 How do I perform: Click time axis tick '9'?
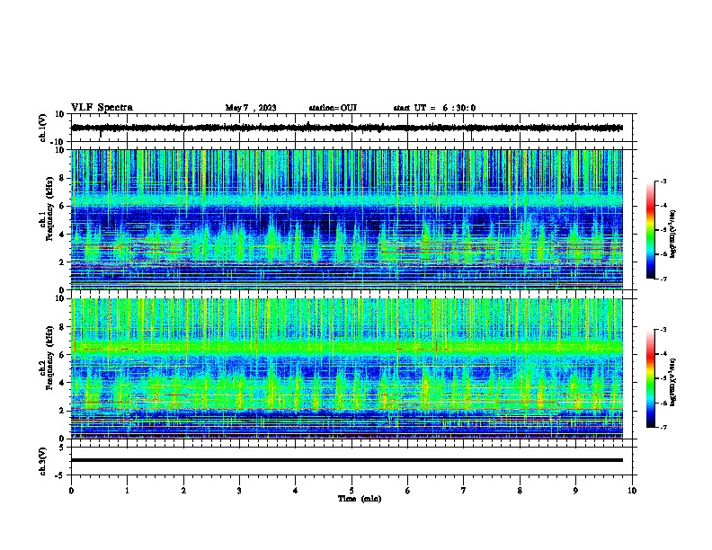tap(575, 491)
